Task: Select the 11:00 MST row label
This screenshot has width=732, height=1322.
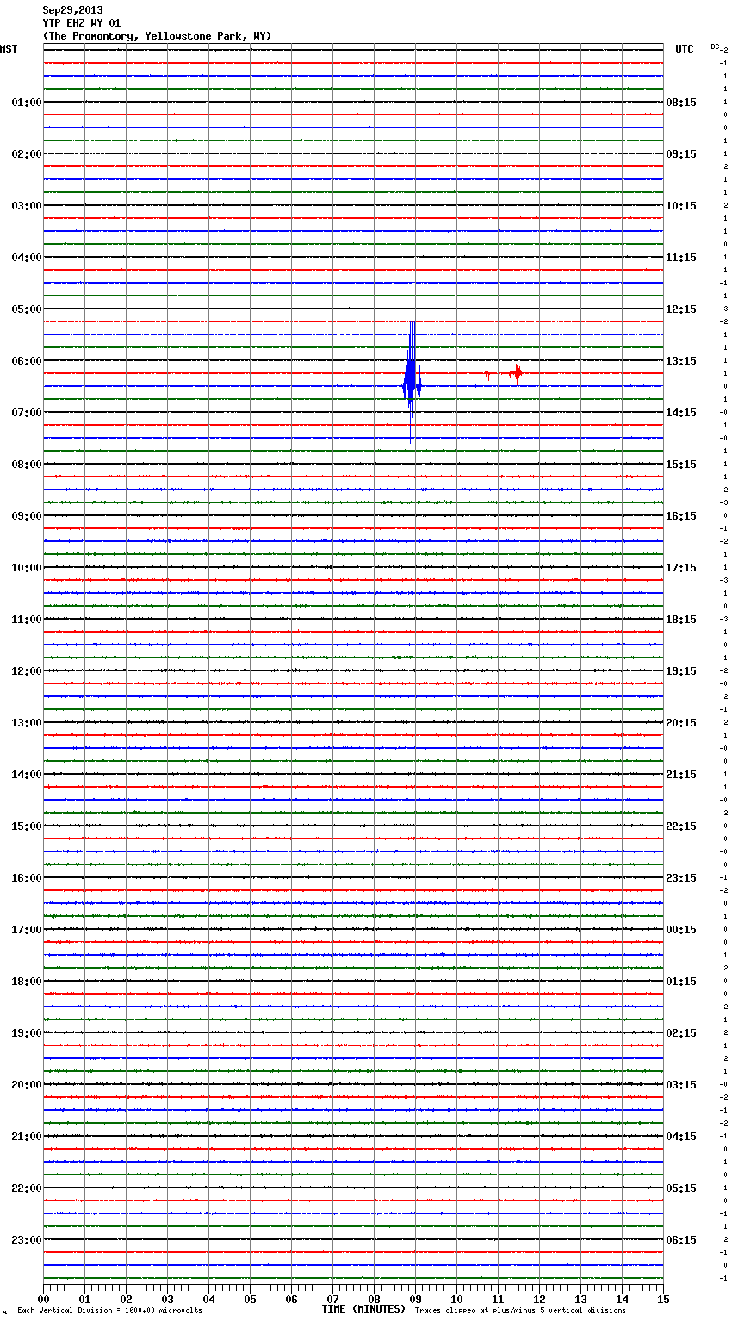Action: [27, 620]
